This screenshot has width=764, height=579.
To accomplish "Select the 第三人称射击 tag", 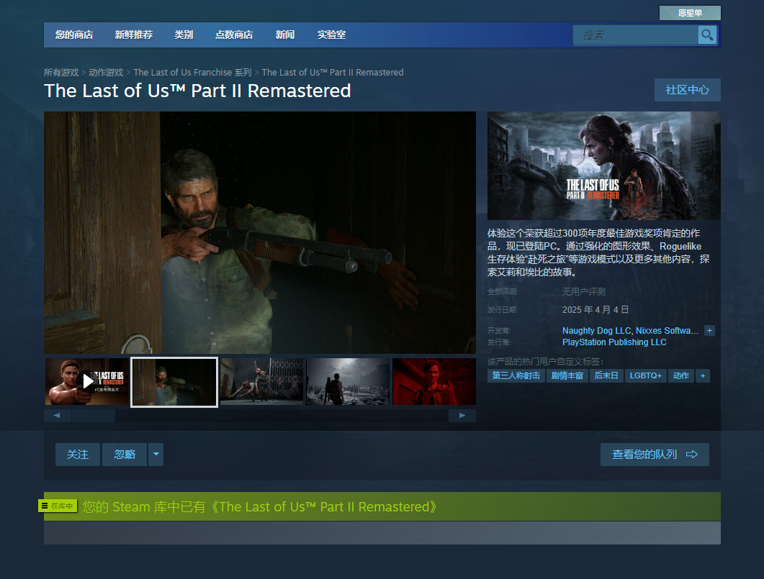I will [516, 375].
